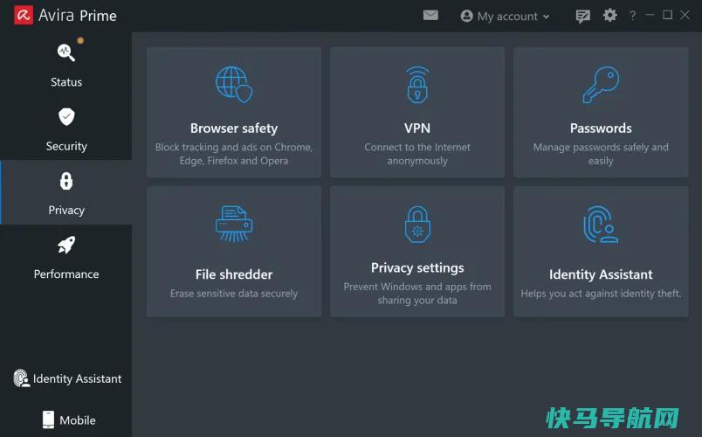Image resolution: width=702 pixels, height=437 pixels.
Task: Click 'Block tracking and ads on Chrome' description
Action: tap(234, 154)
